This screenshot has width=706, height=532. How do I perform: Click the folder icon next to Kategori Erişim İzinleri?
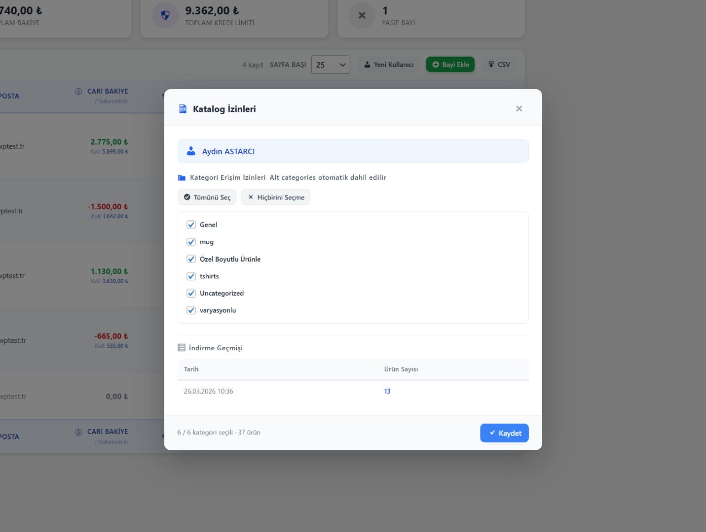click(182, 177)
